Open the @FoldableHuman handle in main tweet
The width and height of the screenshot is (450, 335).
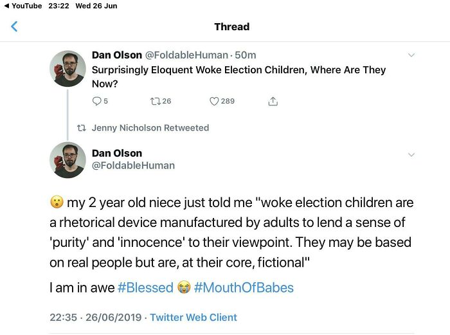tap(133, 165)
